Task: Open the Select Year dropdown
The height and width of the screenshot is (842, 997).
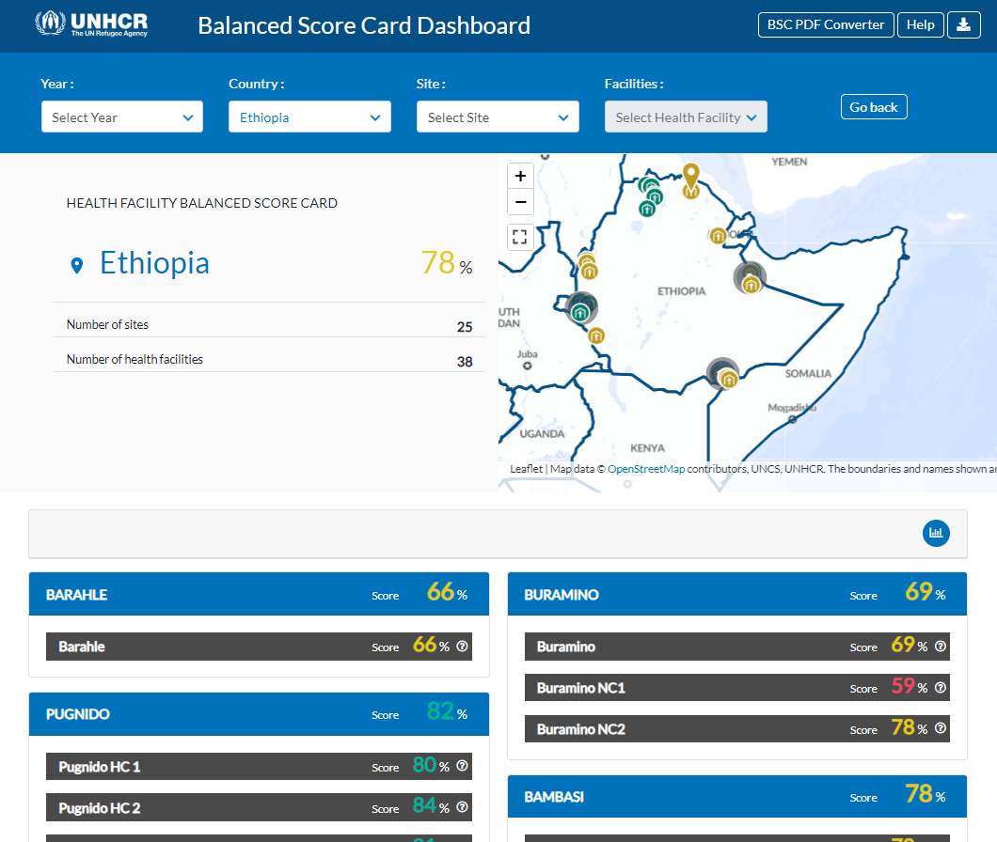Action: point(122,117)
